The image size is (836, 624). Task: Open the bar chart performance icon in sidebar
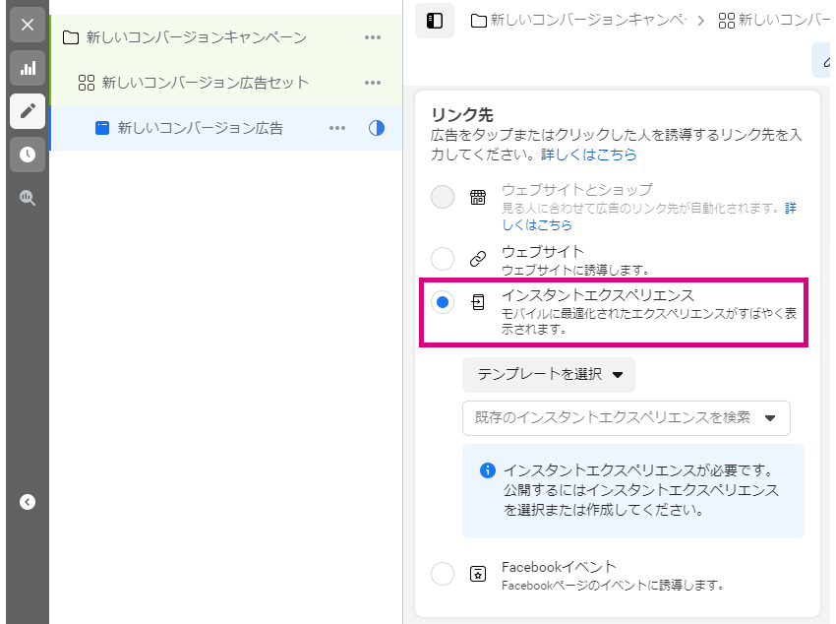(x=28, y=68)
